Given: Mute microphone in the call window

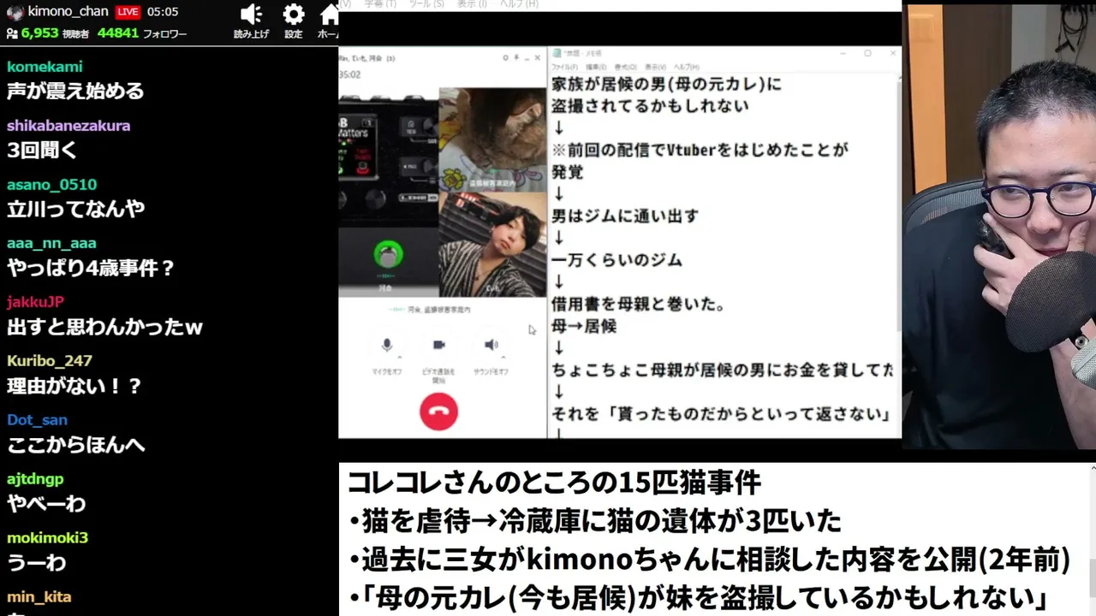Looking at the screenshot, I should tap(387, 345).
